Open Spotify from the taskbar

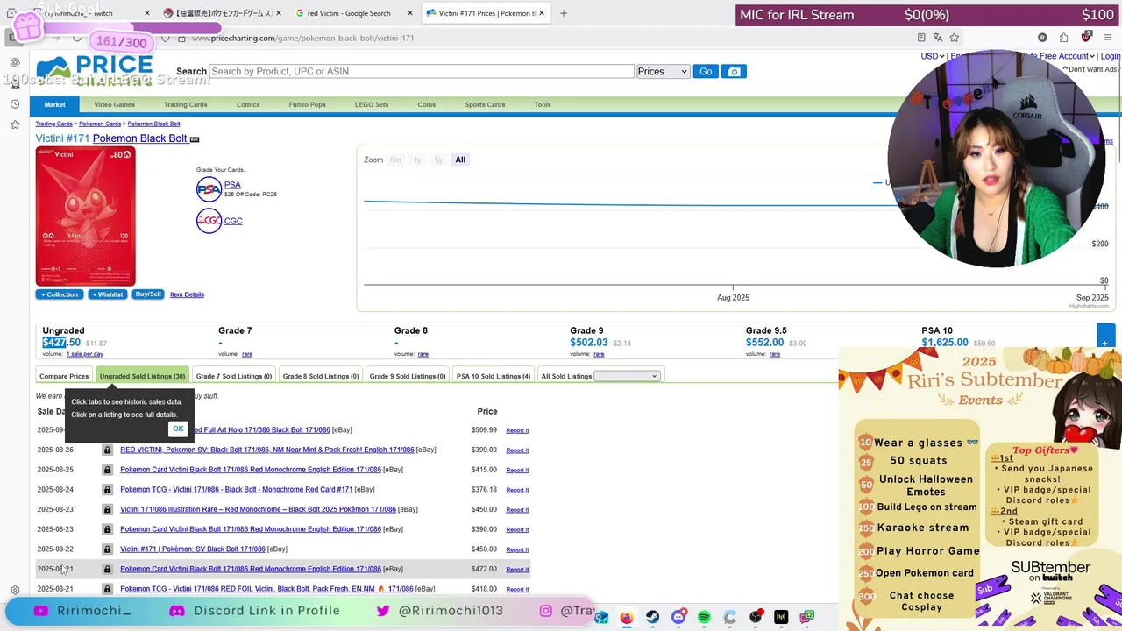coord(704,617)
